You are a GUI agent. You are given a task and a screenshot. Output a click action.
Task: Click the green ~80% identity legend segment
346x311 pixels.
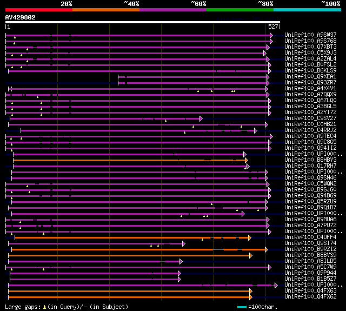point(240,10)
